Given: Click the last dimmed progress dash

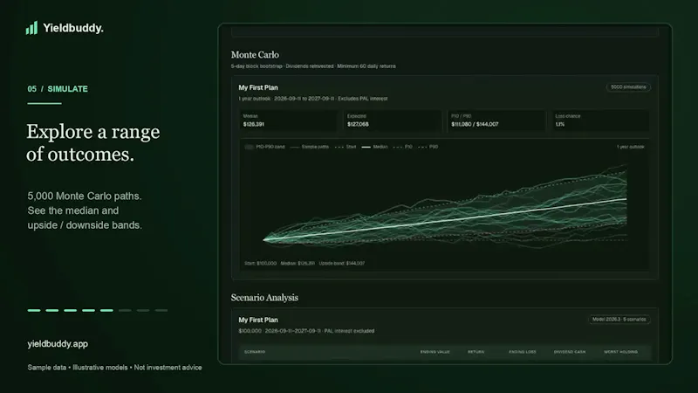Looking at the screenshot, I should coord(161,310).
